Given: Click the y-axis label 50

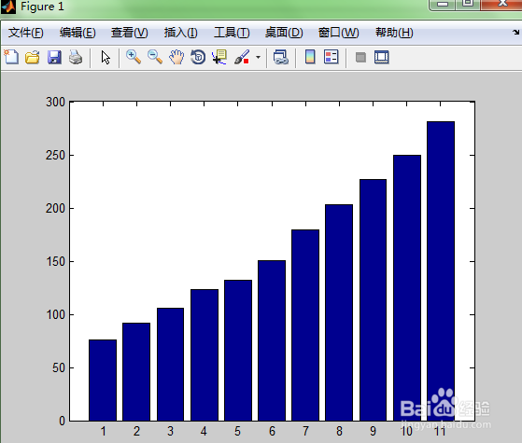Looking at the screenshot, I should [59, 367].
